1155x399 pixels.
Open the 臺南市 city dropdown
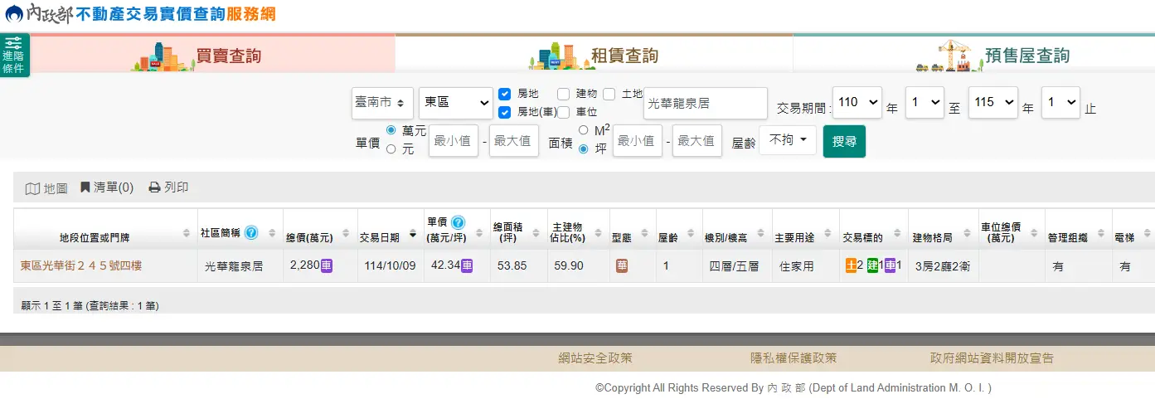pos(382,103)
